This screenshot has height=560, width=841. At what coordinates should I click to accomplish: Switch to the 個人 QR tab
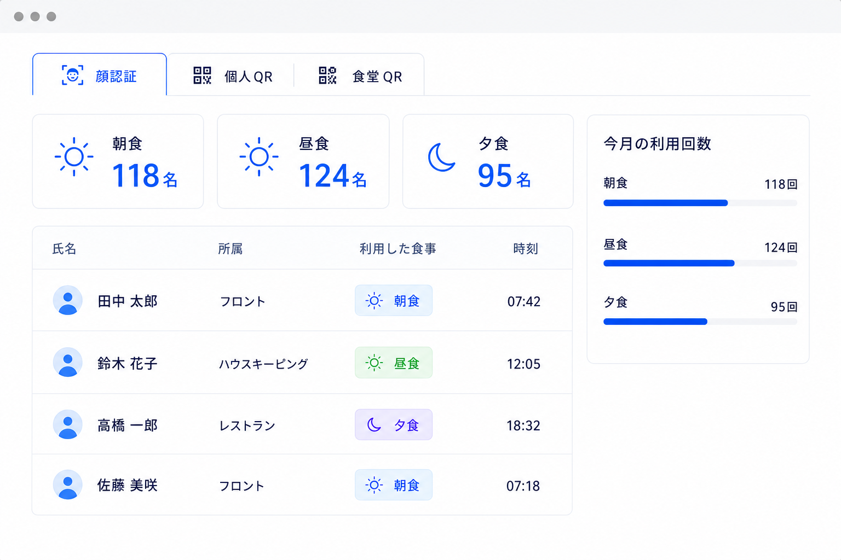point(232,75)
